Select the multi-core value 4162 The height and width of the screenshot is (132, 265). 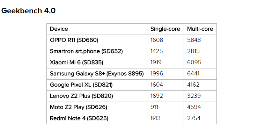click(x=193, y=85)
